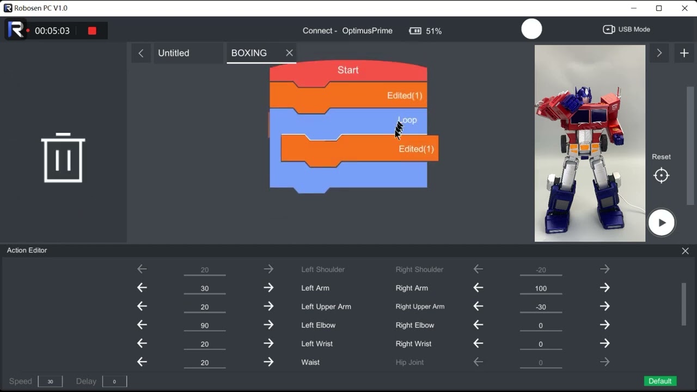The image size is (697, 392).
Task: Stop the screen recording red square
Action: coord(92,30)
